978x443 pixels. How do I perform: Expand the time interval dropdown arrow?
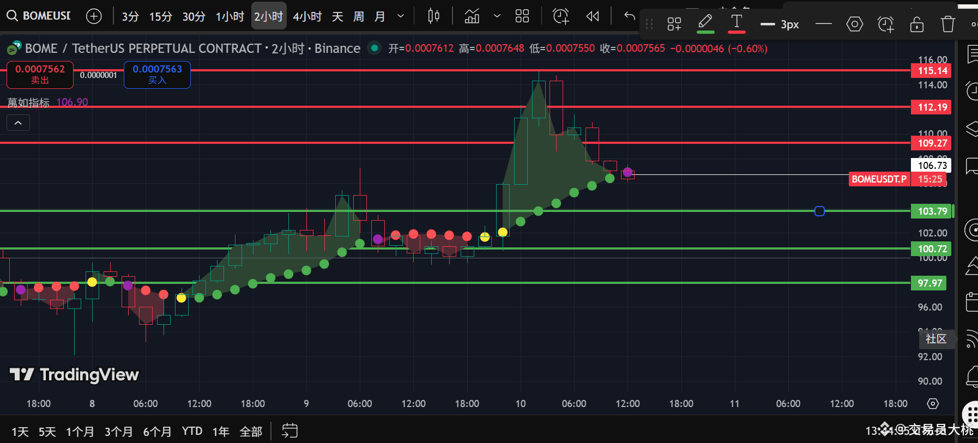pos(401,16)
